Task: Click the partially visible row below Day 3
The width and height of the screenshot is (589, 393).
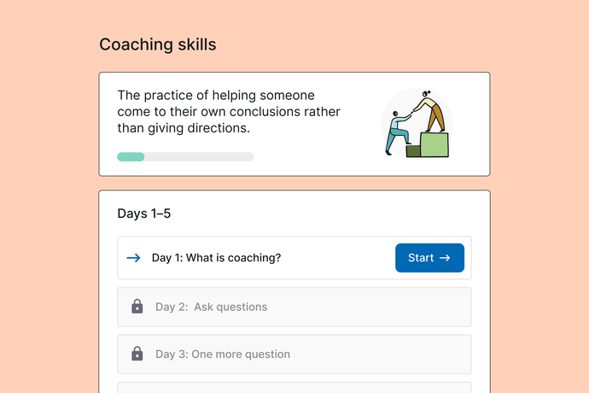Action: [x=294, y=387]
